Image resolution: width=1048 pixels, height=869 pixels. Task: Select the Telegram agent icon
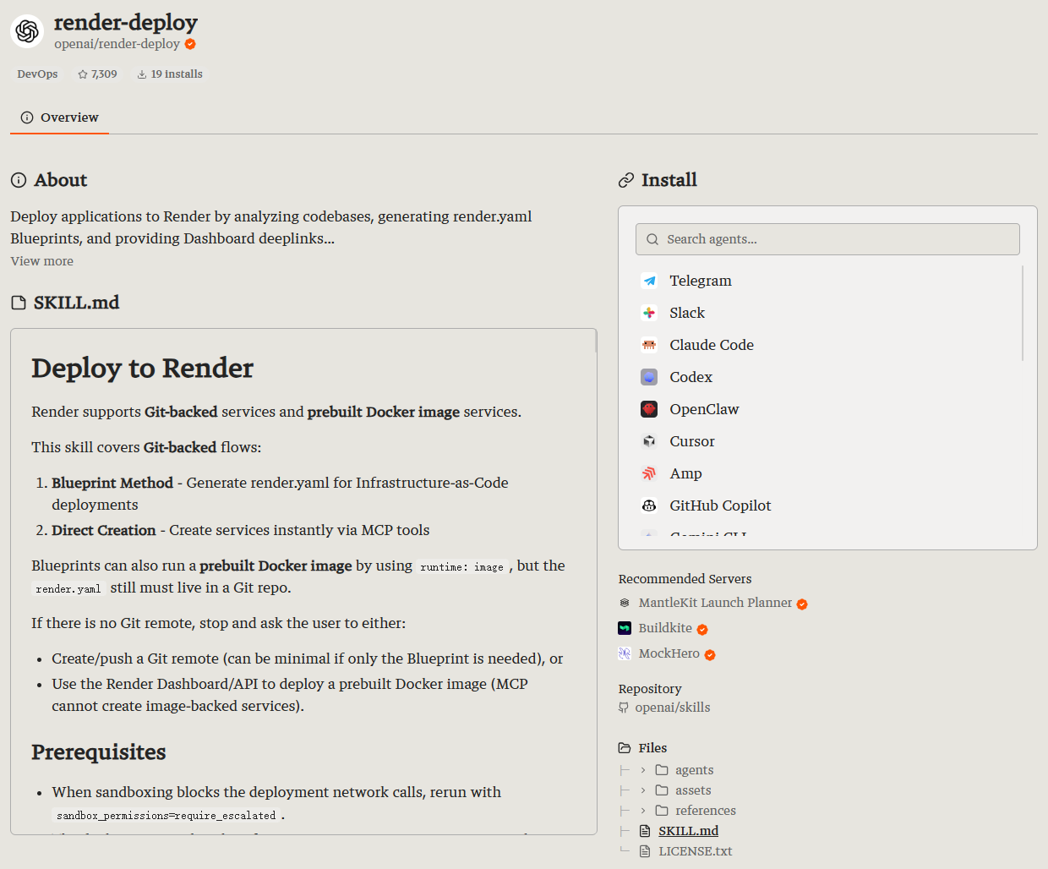tap(649, 281)
